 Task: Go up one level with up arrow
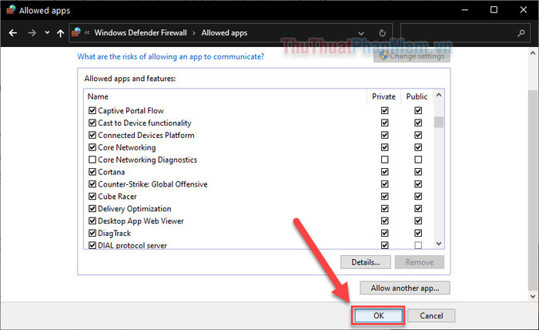(61, 33)
